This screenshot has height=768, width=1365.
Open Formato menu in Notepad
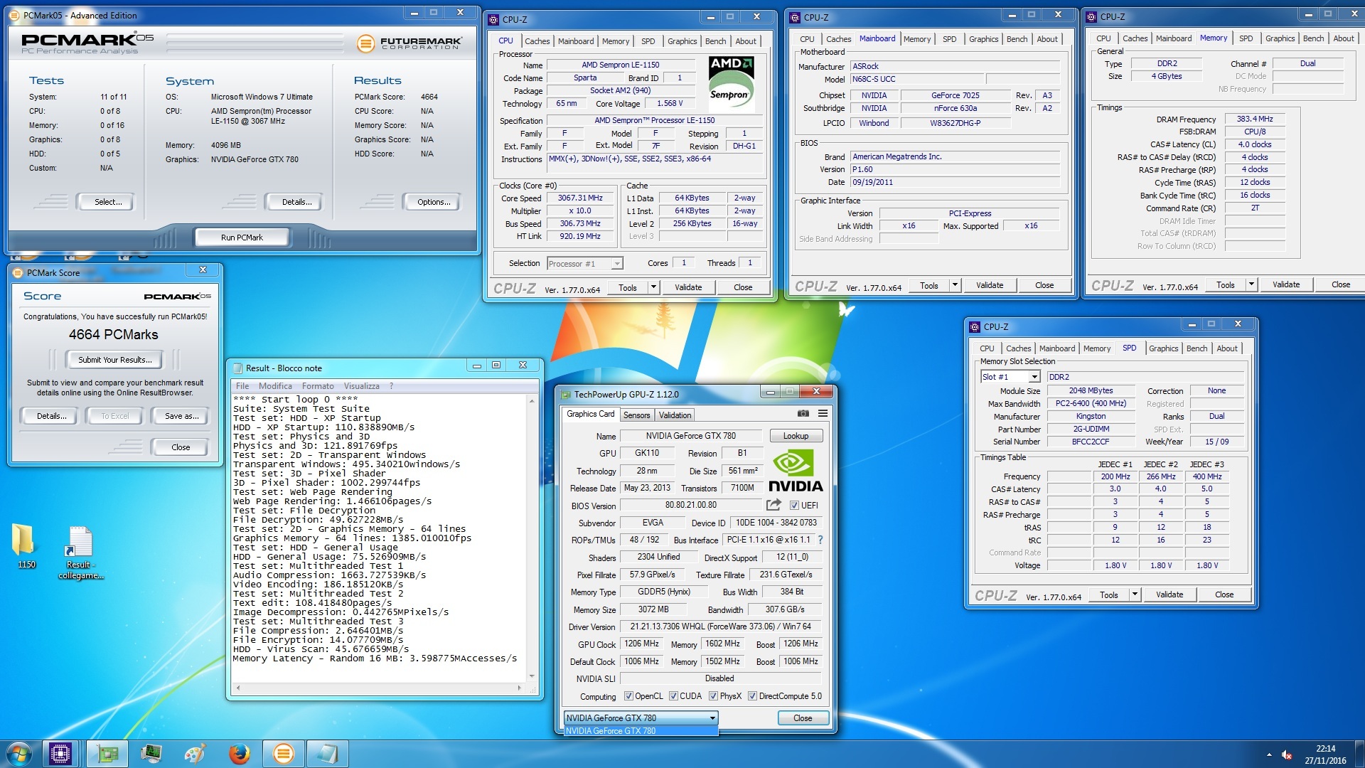coord(318,386)
